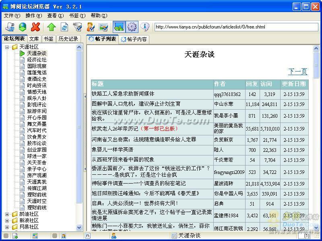
Task: Click the page refresh icon in toolbar
Action: pyautogui.click(x=64, y=27)
